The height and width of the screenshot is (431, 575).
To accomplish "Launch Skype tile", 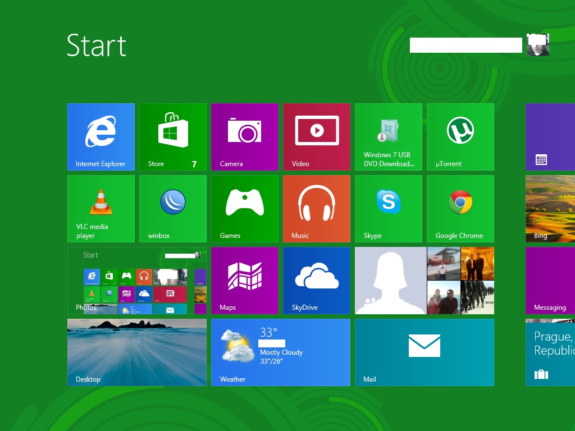I will pyautogui.click(x=389, y=209).
